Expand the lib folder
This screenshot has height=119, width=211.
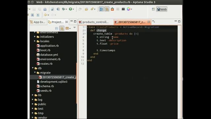(x=33, y=95)
